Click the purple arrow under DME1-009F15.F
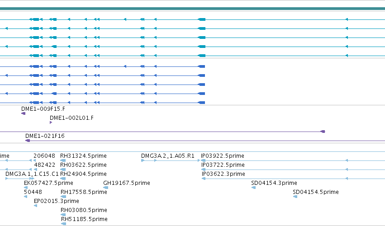385x226 pixels. click(x=24, y=113)
